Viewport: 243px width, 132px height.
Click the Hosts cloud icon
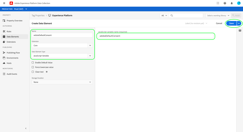tap(4, 63)
